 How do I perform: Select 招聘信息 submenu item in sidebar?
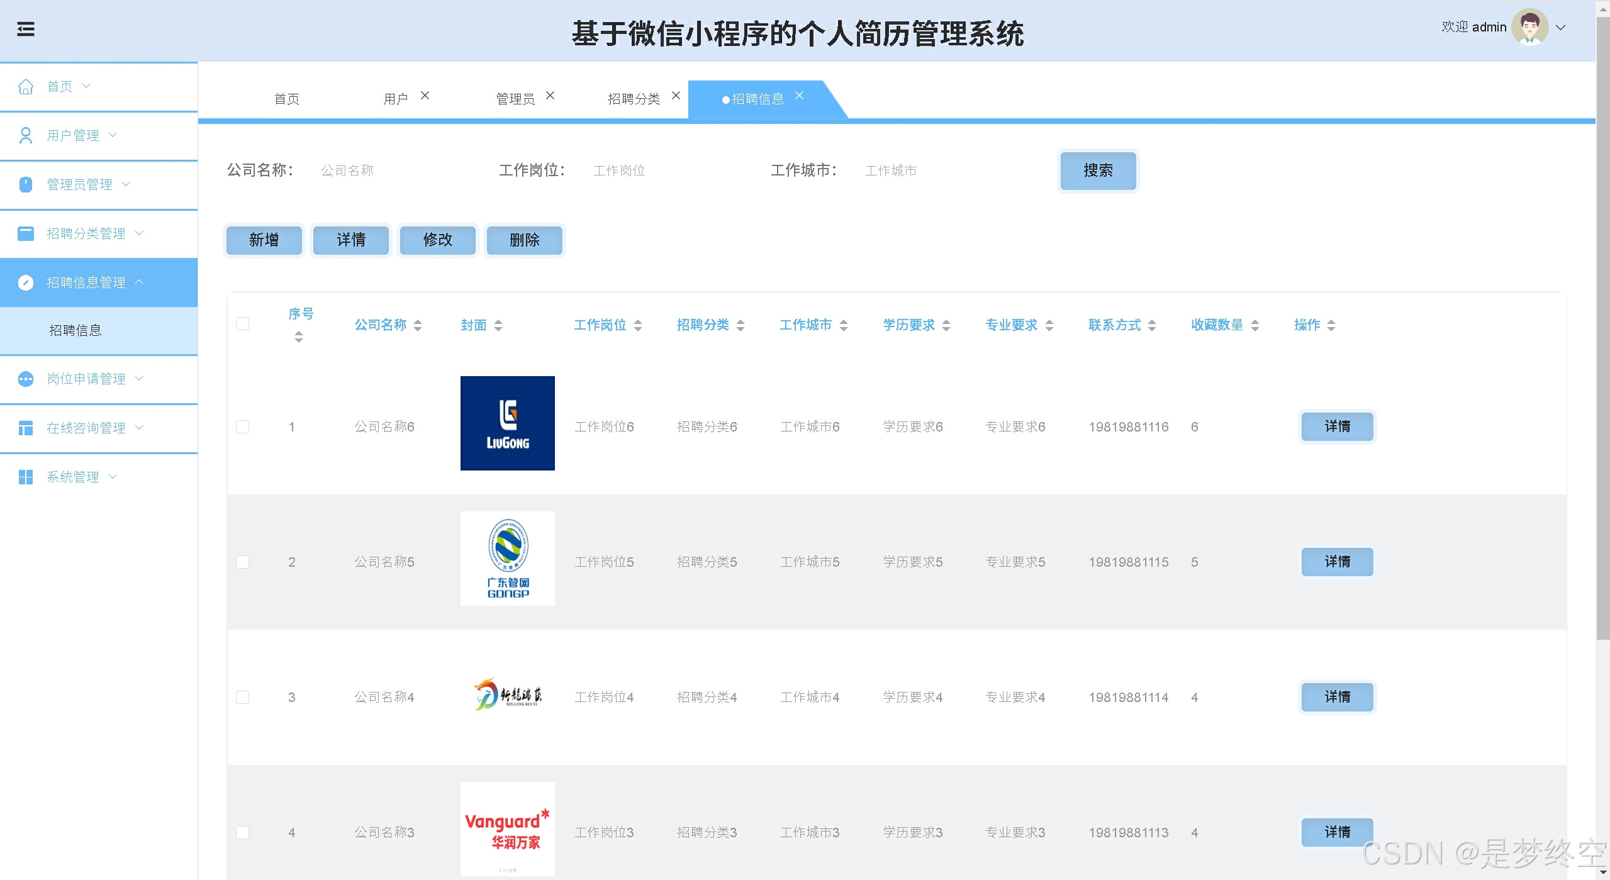tap(75, 330)
